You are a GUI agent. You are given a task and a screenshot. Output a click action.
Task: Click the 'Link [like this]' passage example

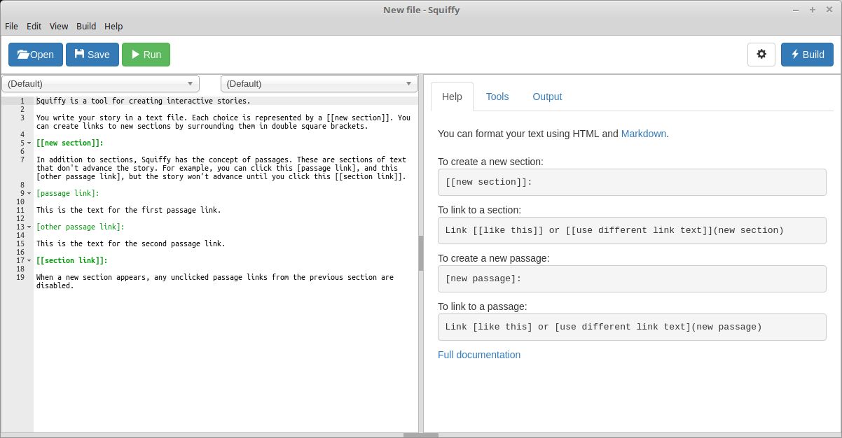click(x=632, y=327)
